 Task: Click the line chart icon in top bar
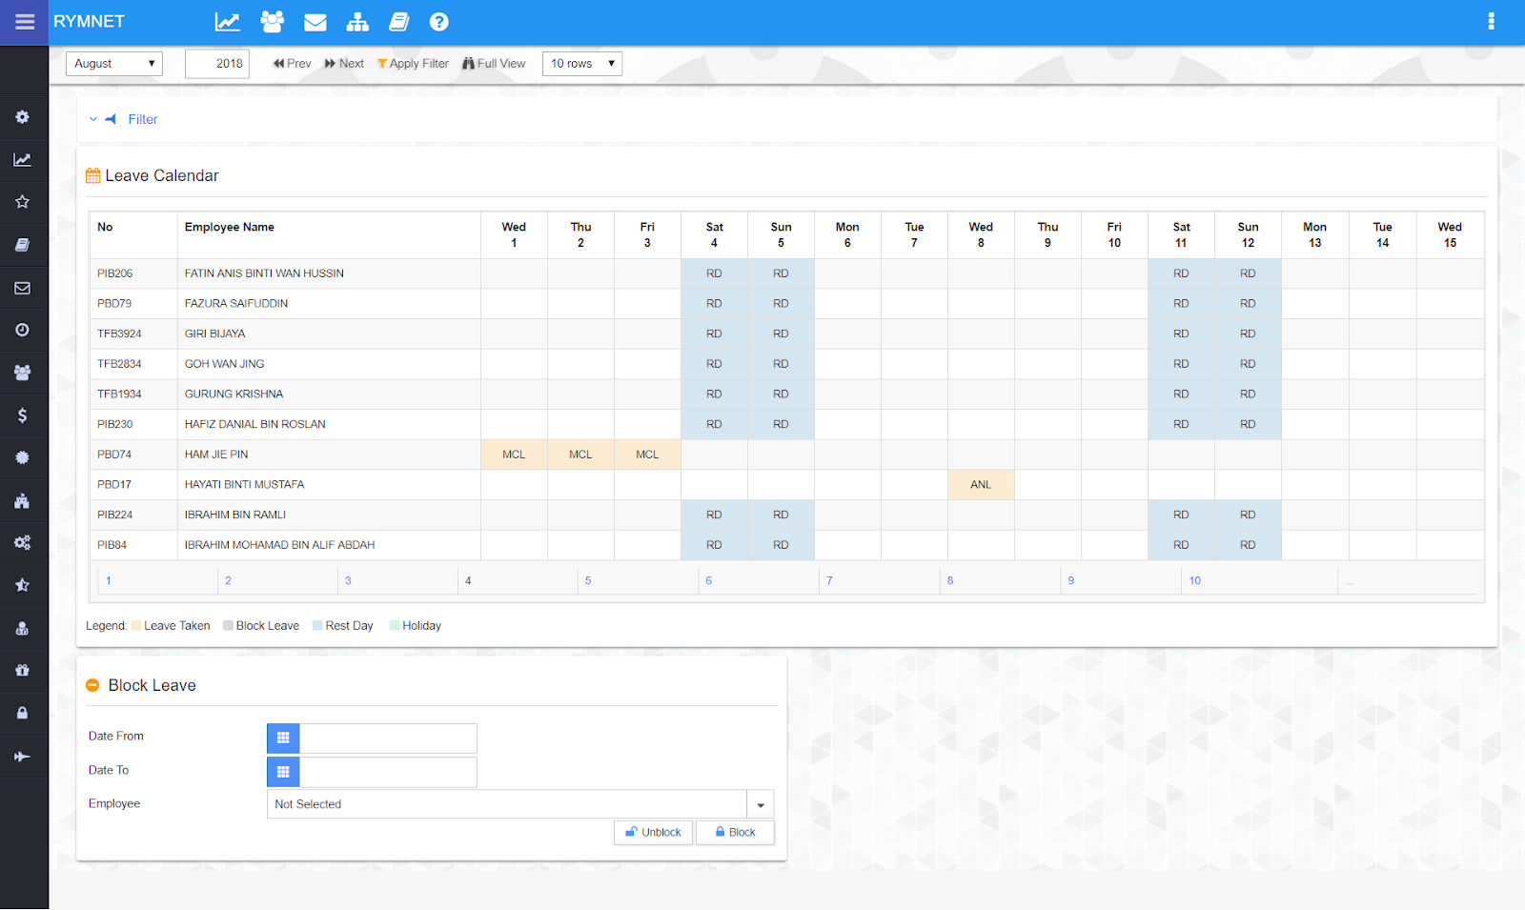click(227, 22)
